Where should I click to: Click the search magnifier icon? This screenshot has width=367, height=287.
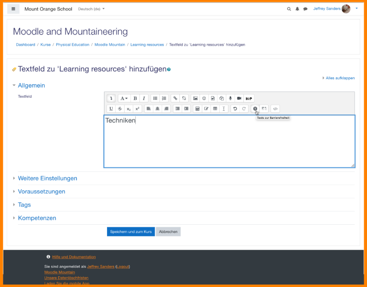tap(289, 9)
